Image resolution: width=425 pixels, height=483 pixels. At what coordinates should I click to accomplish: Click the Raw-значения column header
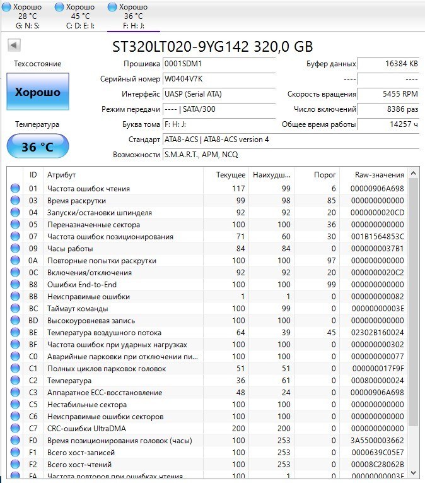pyautogui.click(x=373, y=175)
